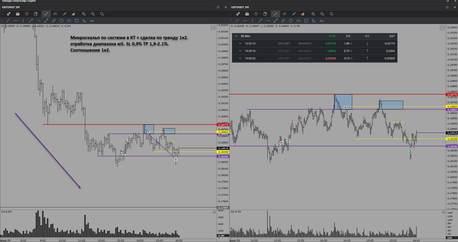Select the horizontal line tool in GRTUSDT 5M window
Viewport: 458px width, 242px height.
16,21
